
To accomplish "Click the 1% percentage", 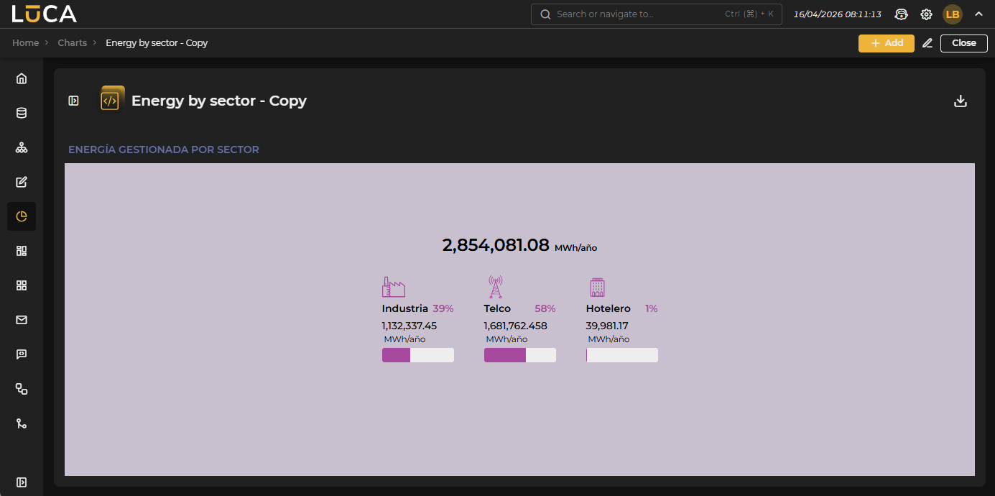I will pyautogui.click(x=652, y=308).
